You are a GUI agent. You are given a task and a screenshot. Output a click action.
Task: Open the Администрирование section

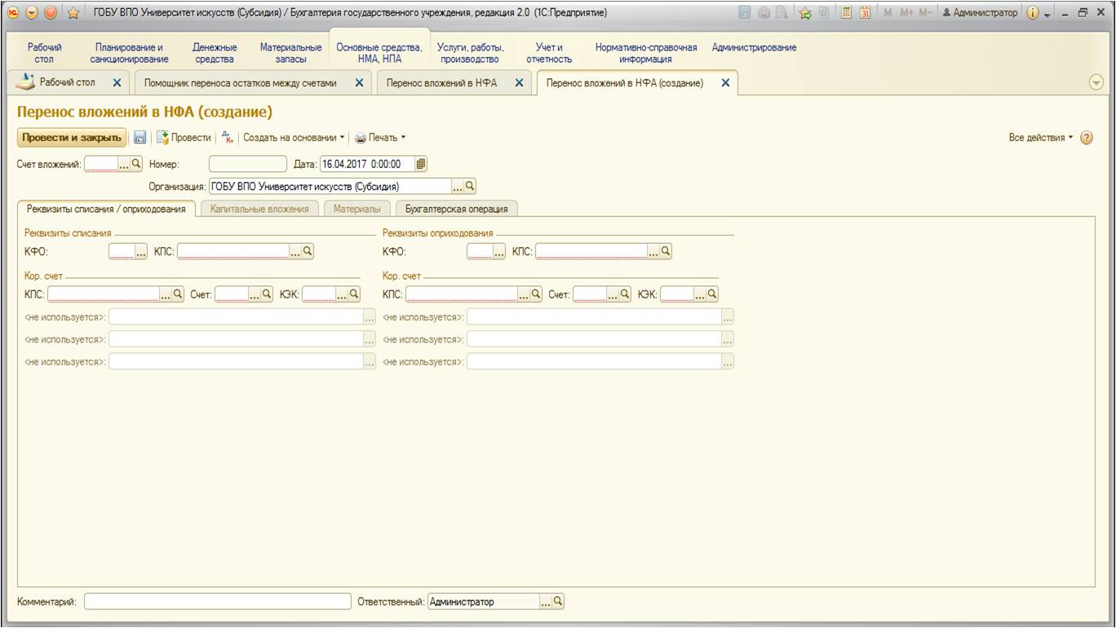click(754, 47)
